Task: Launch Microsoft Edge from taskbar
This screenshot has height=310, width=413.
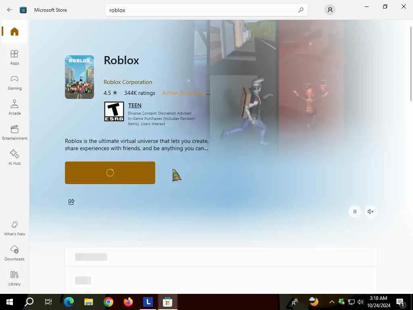Action: coord(69,302)
